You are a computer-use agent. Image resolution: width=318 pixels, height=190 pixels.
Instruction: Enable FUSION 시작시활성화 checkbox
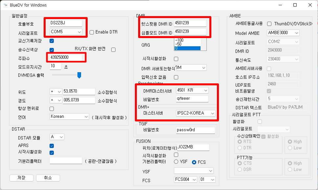[x=176, y=155]
